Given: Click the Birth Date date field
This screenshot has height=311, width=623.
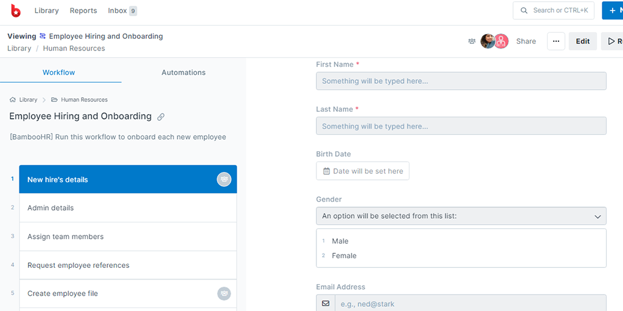Looking at the screenshot, I should point(363,171).
